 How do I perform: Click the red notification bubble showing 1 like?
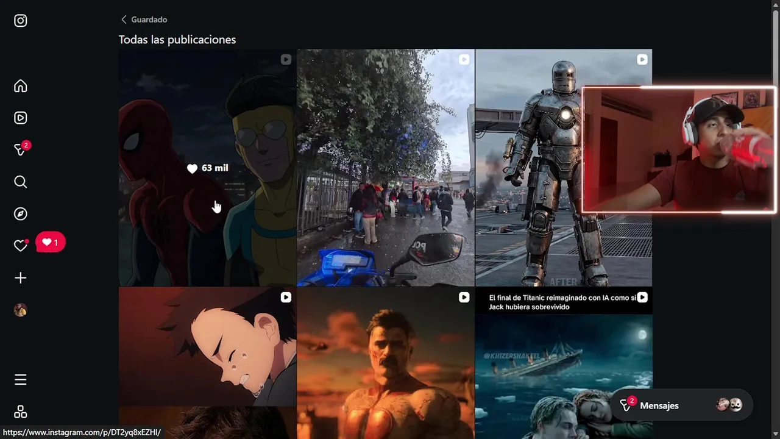pyautogui.click(x=50, y=242)
